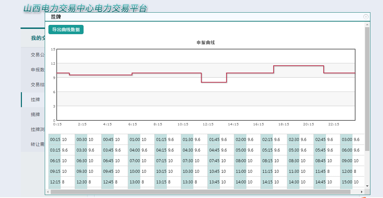Close the 挂牌 dialog window
The width and height of the screenshot is (383, 198).
click(366, 17)
